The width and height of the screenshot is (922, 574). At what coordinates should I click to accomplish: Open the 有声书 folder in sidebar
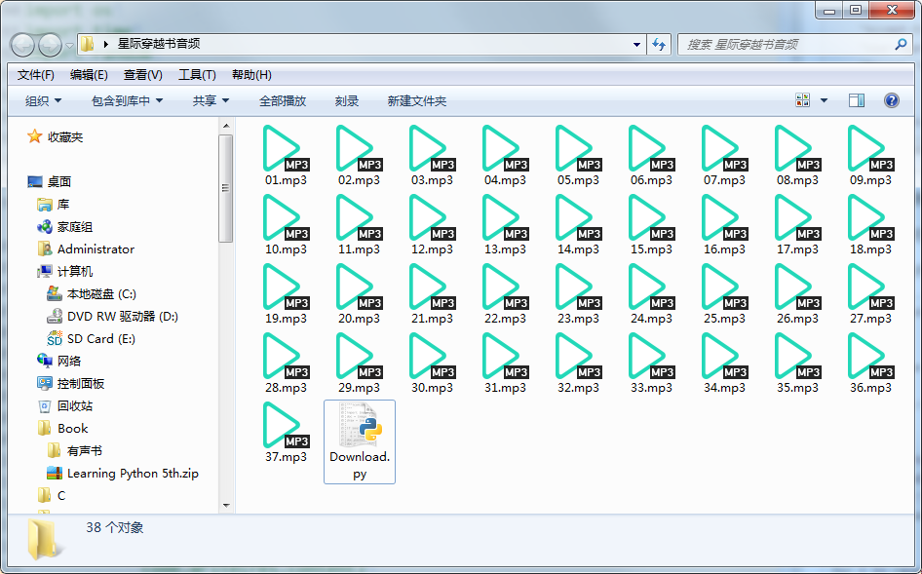pyautogui.click(x=74, y=451)
